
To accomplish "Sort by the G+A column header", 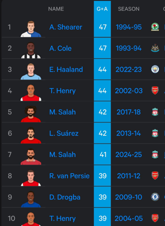I will tap(102, 9).
